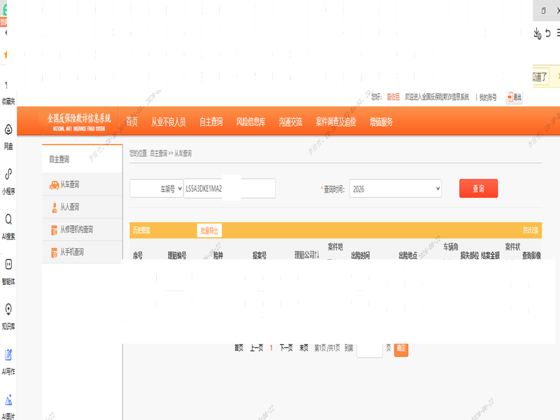Open the 查询时间 year dropdown
Screen dimensions: 560x420
click(395, 188)
